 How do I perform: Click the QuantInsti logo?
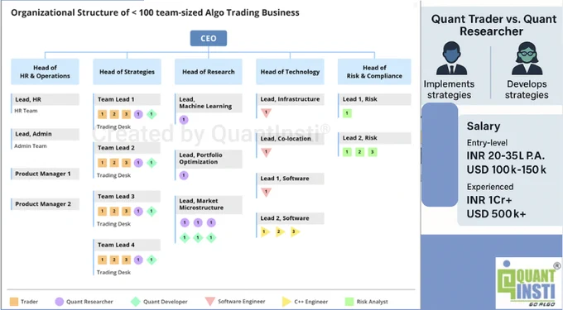tap(528, 284)
